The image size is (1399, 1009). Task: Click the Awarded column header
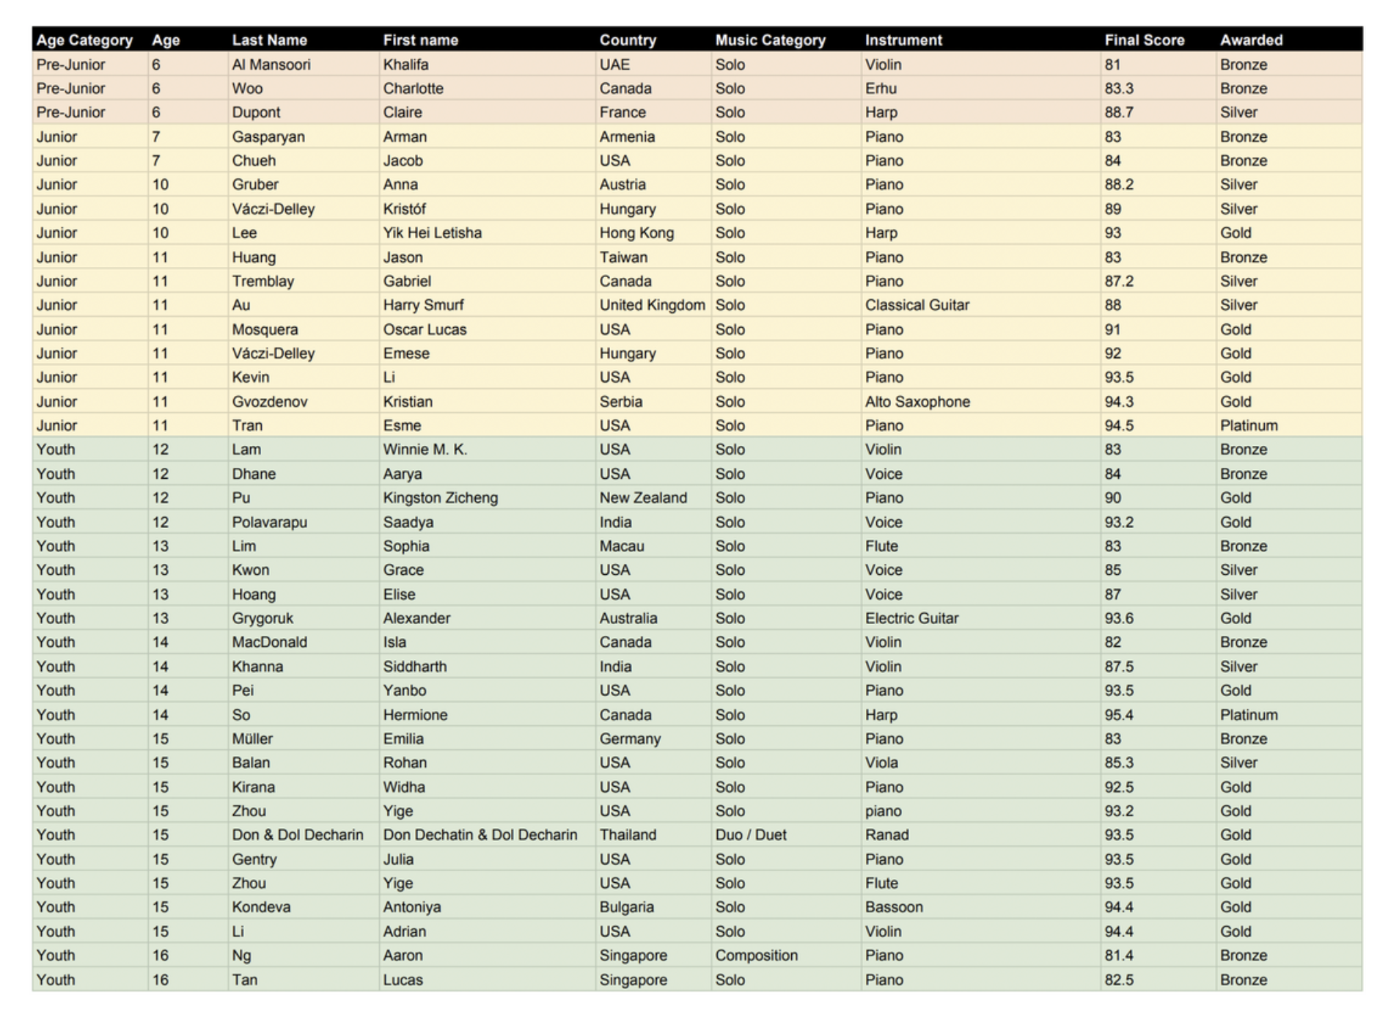1251,40
